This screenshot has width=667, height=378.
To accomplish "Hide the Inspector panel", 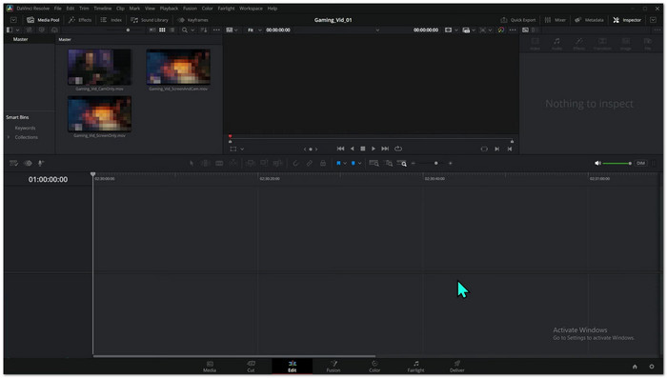I will pyautogui.click(x=627, y=20).
